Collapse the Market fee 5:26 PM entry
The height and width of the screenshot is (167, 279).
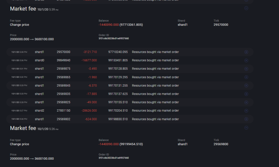pos(246,128)
